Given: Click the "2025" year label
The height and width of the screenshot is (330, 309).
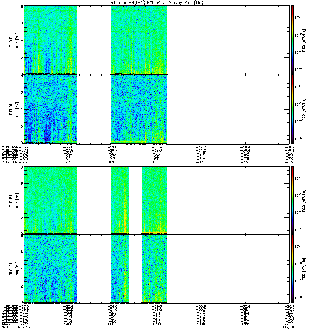Looking at the screenshot, I should coord(6,327).
